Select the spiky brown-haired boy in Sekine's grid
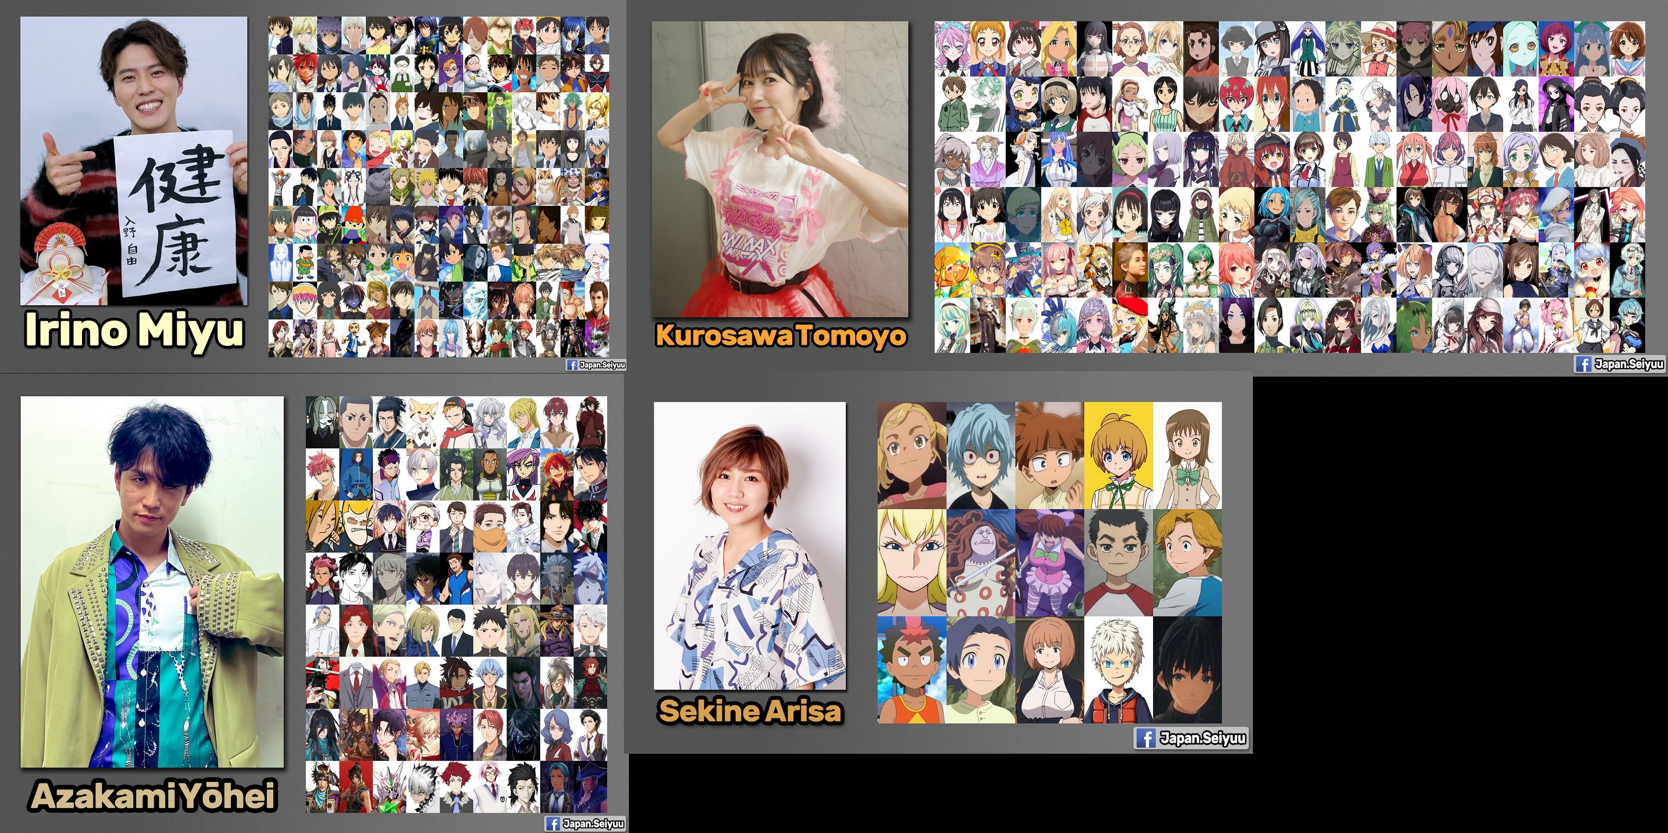 [1049, 455]
